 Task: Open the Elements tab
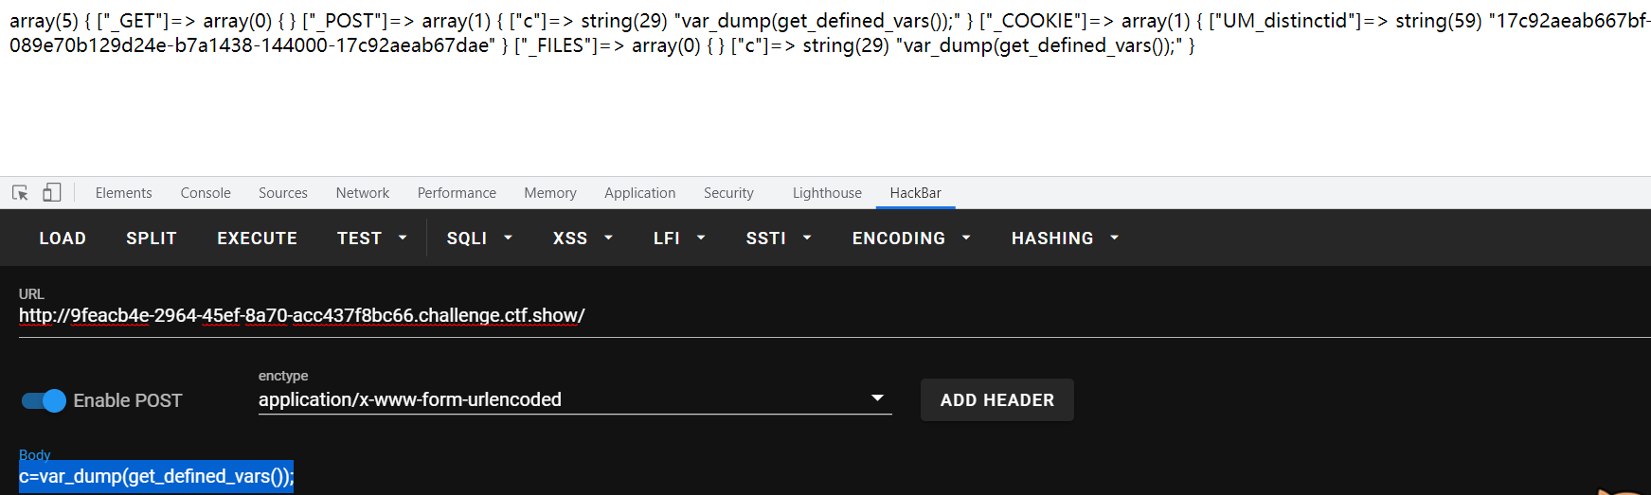[x=123, y=193]
